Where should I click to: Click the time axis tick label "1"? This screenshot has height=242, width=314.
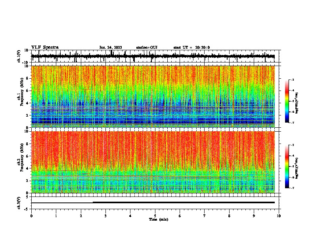tap(56, 216)
